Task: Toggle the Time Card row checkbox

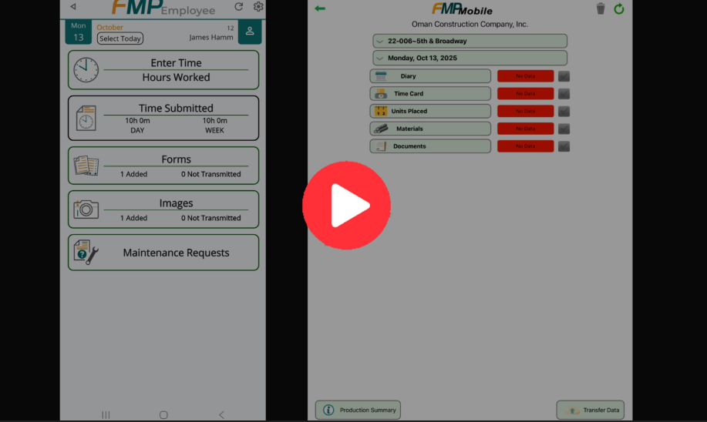Action: pos(564,94)
